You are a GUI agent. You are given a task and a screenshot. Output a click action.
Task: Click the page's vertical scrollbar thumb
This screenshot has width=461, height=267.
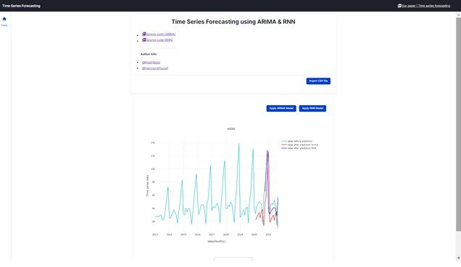(458, 124)
